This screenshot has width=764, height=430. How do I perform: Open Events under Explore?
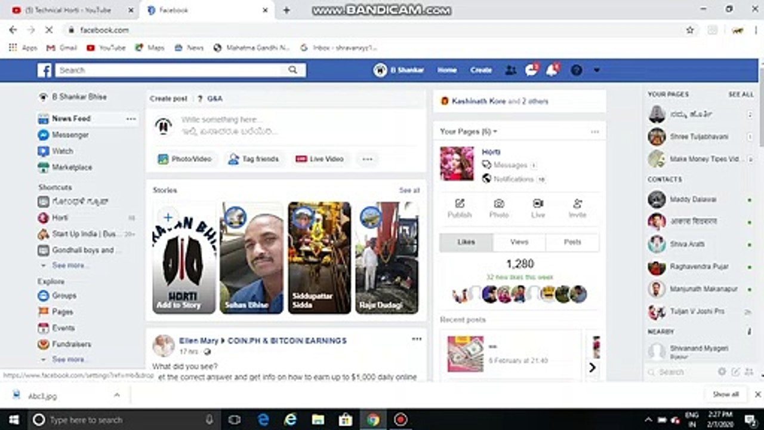[x=57, y=328]
